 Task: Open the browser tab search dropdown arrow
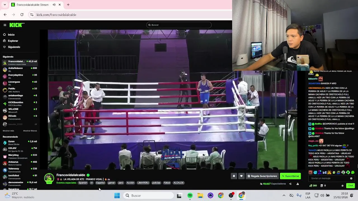5,5
